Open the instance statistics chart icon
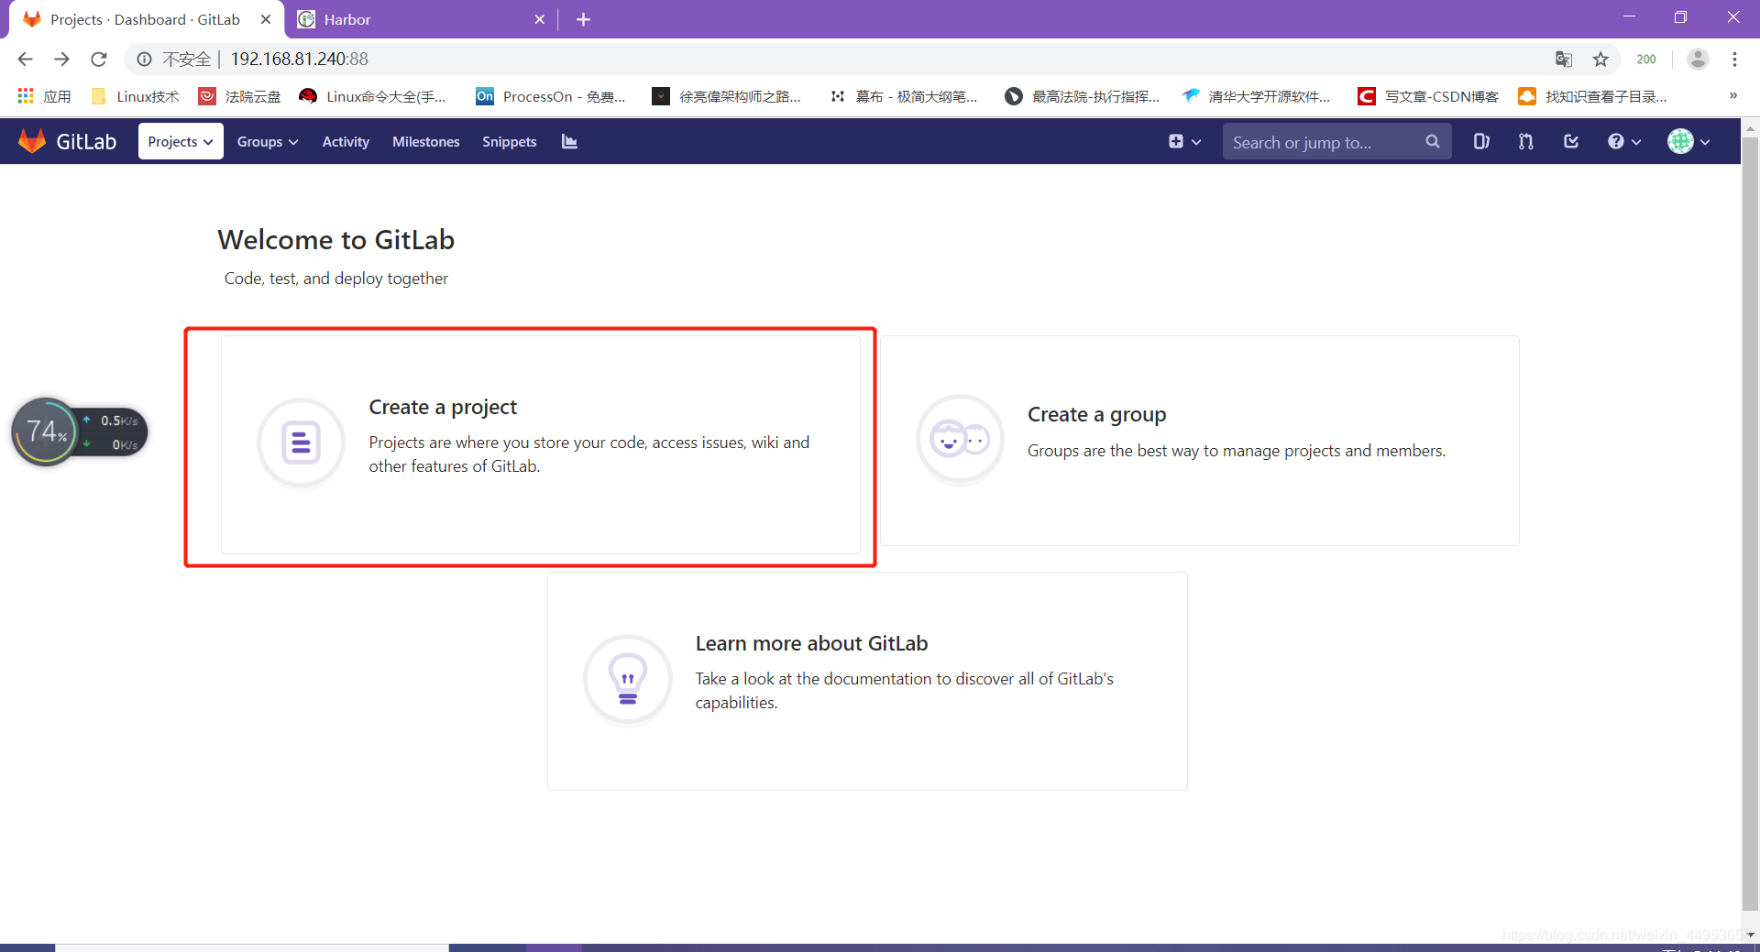1760x952 pixels. pos(569,141)
